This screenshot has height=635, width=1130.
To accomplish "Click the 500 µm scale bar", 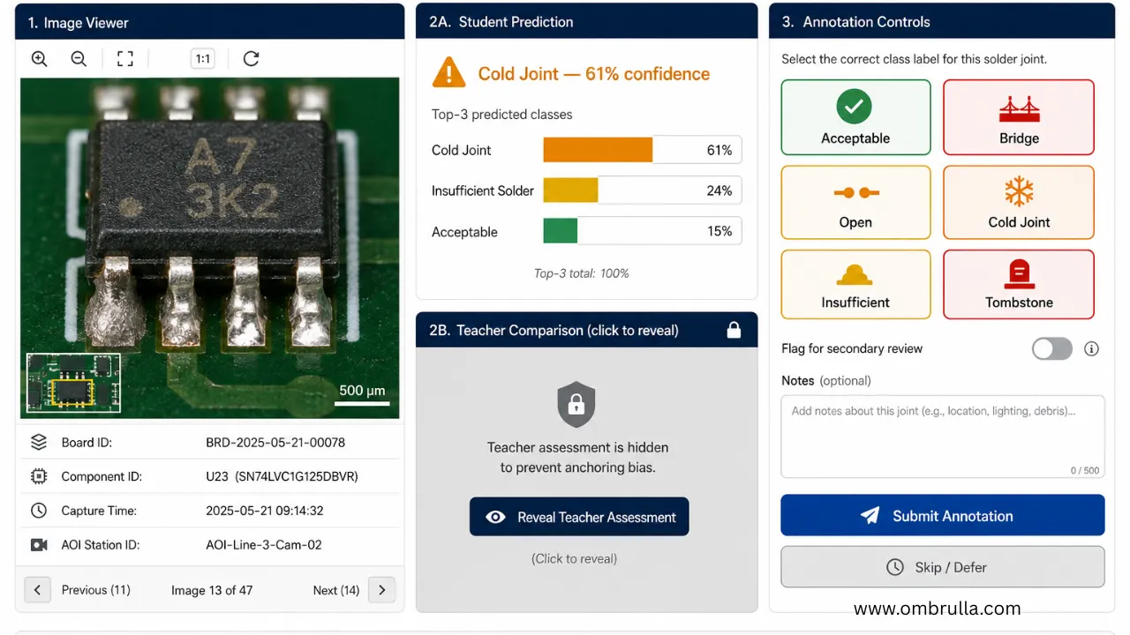I will click(x=362, y=396).
